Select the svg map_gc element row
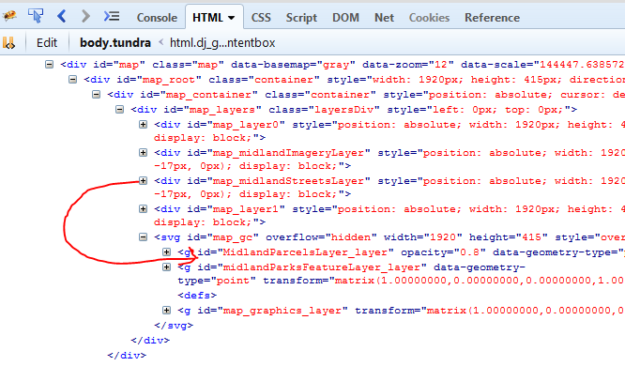The image size is (625, 366). click(389, 237)
